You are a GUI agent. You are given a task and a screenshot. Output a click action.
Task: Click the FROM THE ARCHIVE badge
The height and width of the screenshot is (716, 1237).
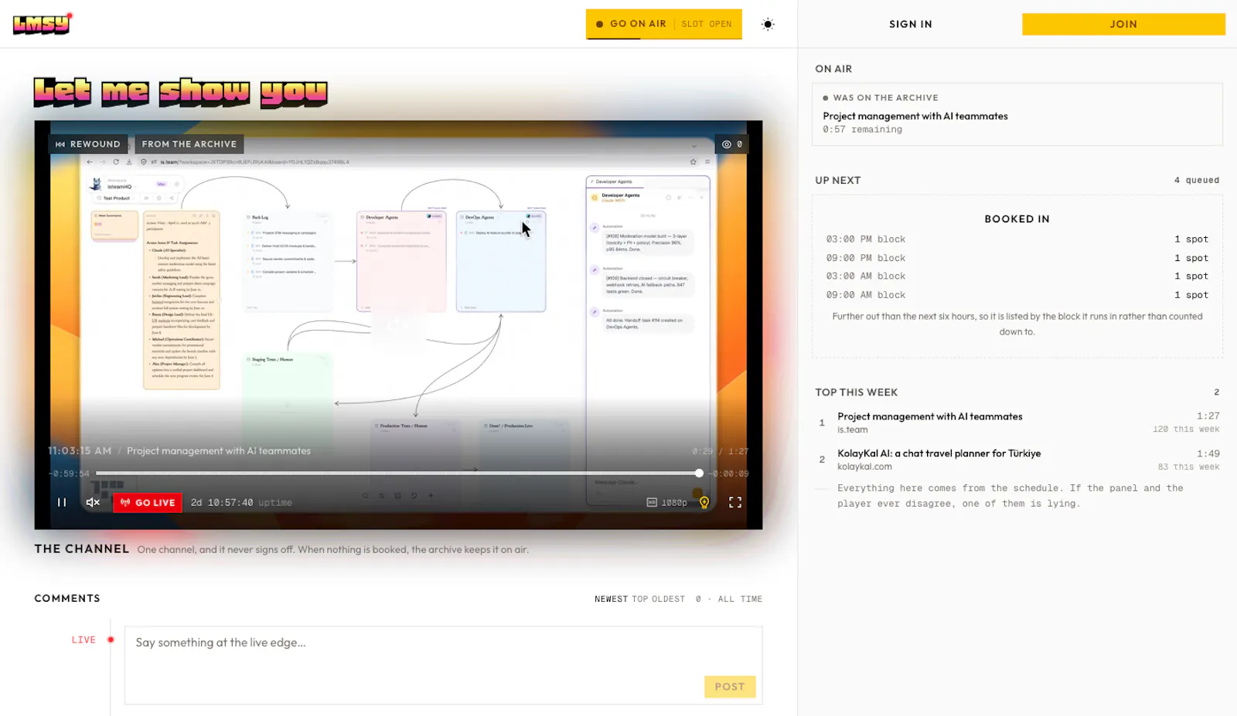189,144
